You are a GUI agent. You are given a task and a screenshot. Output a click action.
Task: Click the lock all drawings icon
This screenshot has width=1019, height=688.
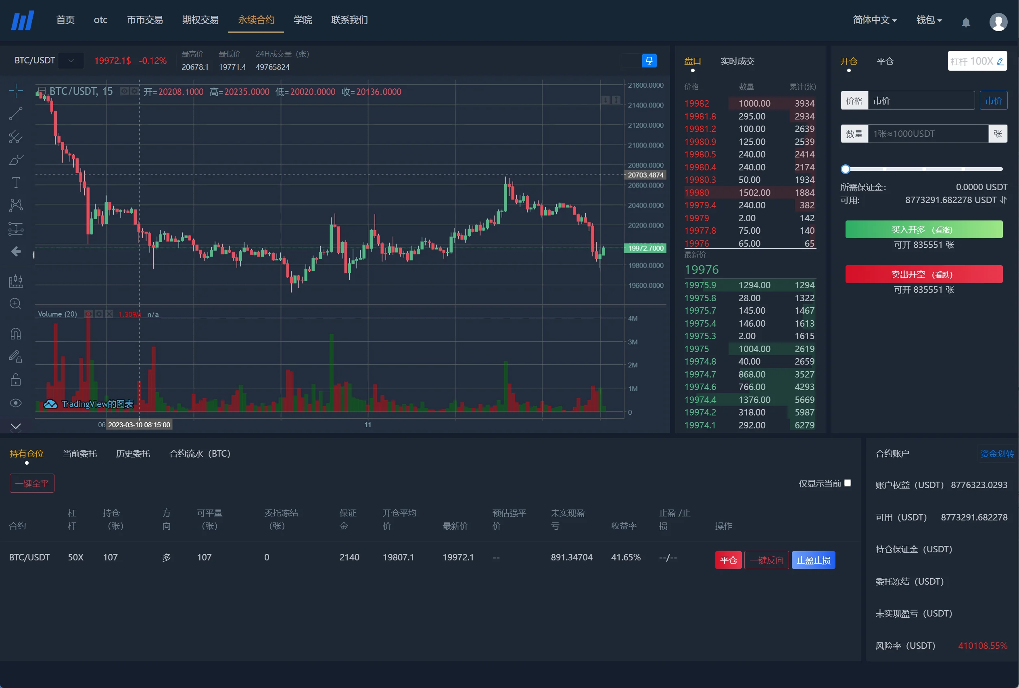click(x=16, y=380)
